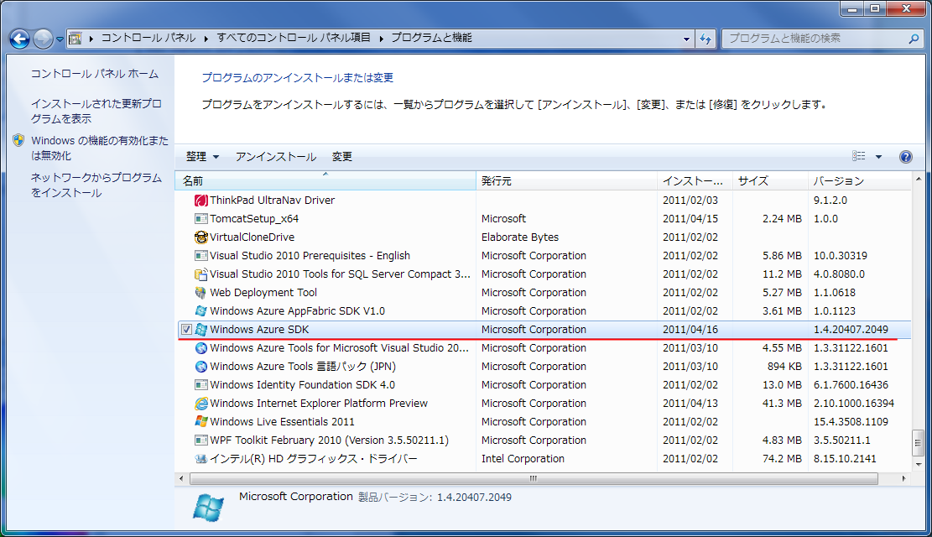Open help with the question mark icon
The height and width of the screenshot is (537, 932).
(906, 157)
